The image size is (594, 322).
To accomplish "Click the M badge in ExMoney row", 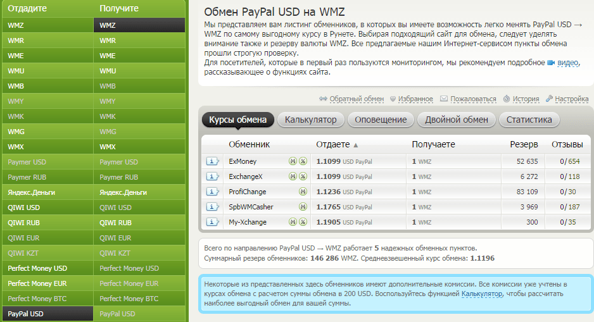I will tap(293, 161).
